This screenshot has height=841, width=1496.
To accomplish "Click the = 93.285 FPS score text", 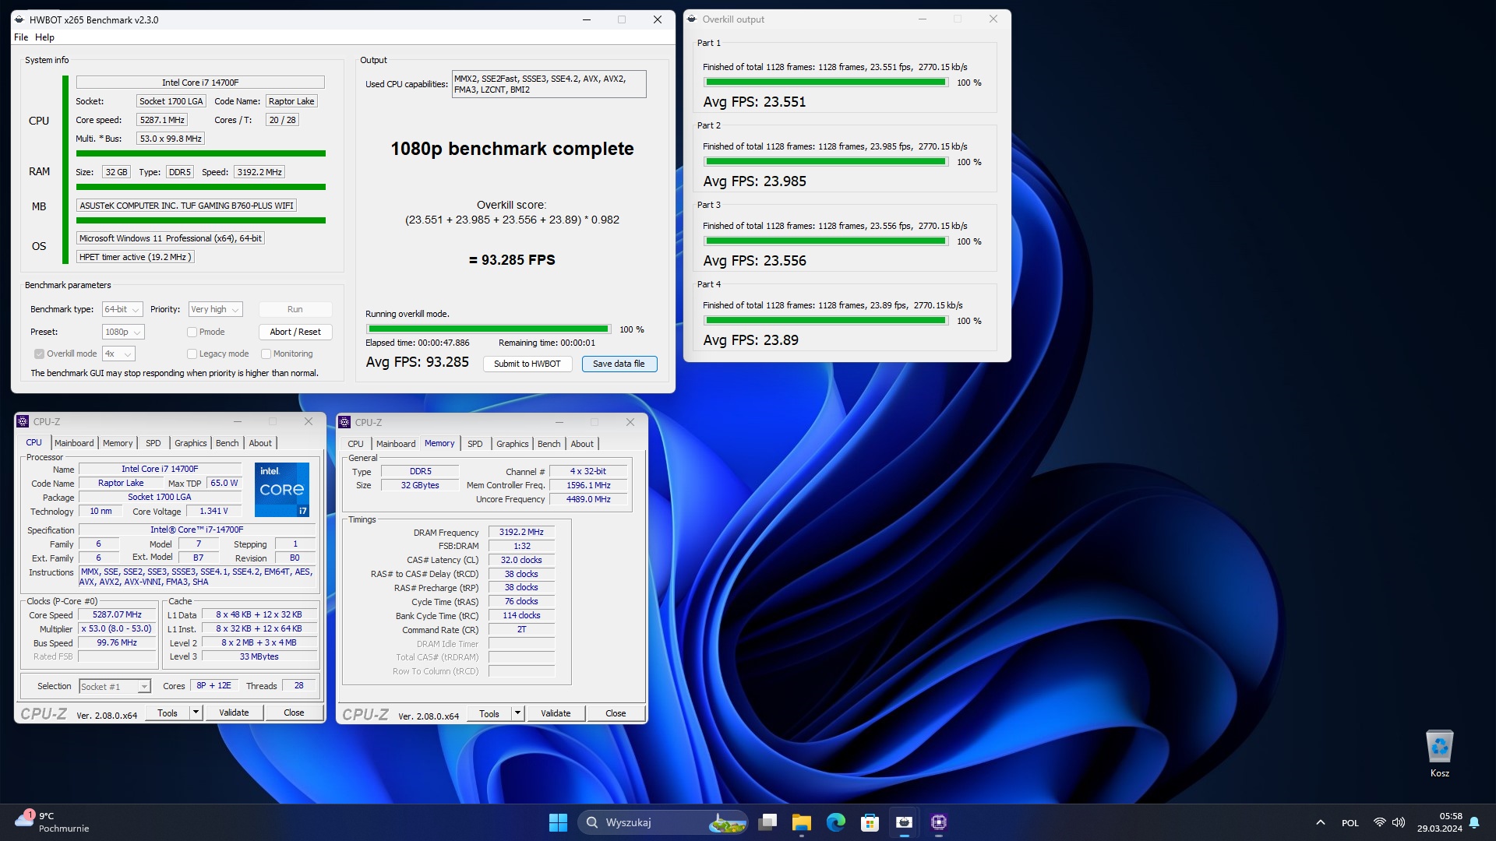I will (x=512, y=260).
